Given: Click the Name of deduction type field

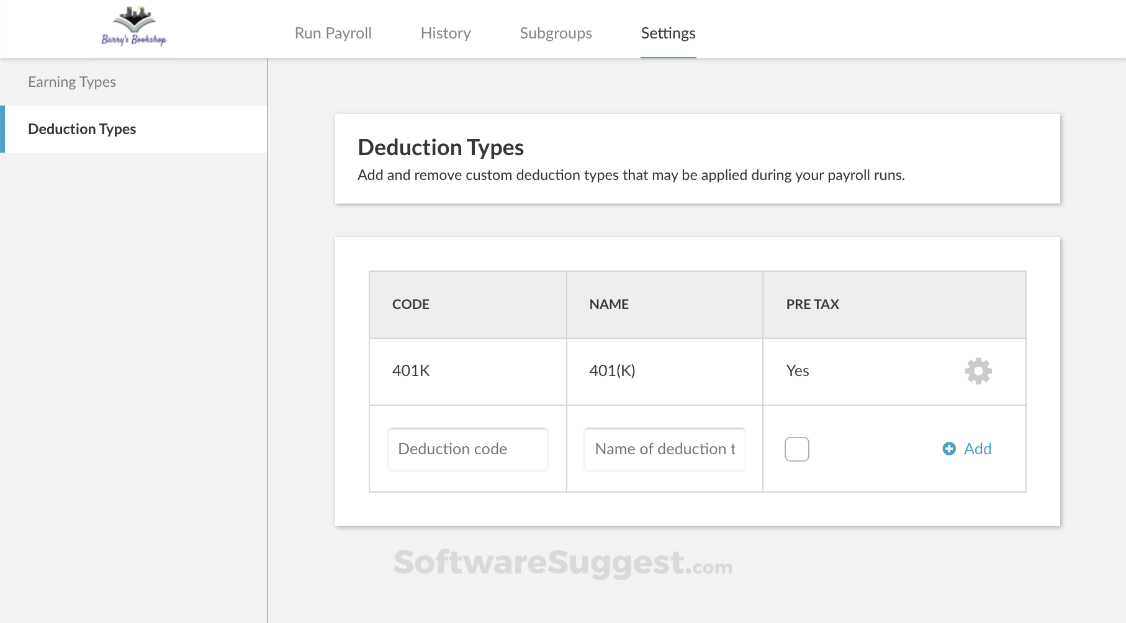Looking at the screenshot, I should click(x=664, y=449).
